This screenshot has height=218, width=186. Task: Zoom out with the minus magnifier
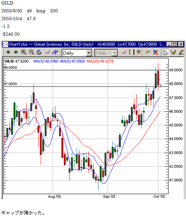[31, 52]
